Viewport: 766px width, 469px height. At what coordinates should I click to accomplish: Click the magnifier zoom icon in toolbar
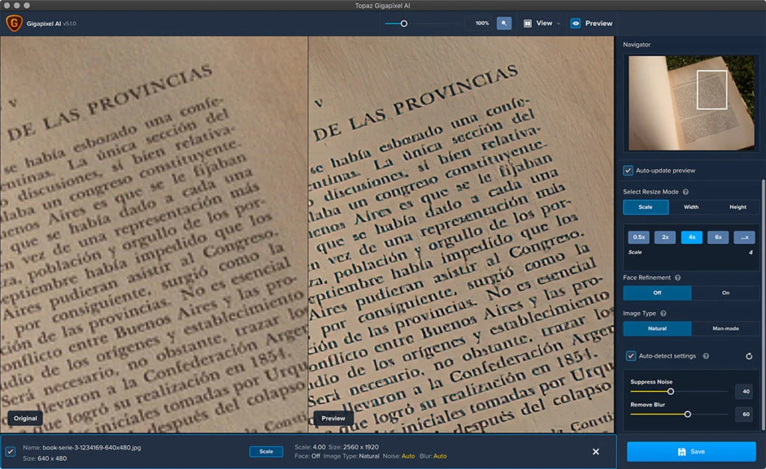click(x=504, y=23)
